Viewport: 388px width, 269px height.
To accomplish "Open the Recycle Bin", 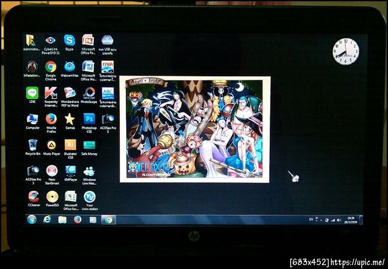I will click(33, 147).
